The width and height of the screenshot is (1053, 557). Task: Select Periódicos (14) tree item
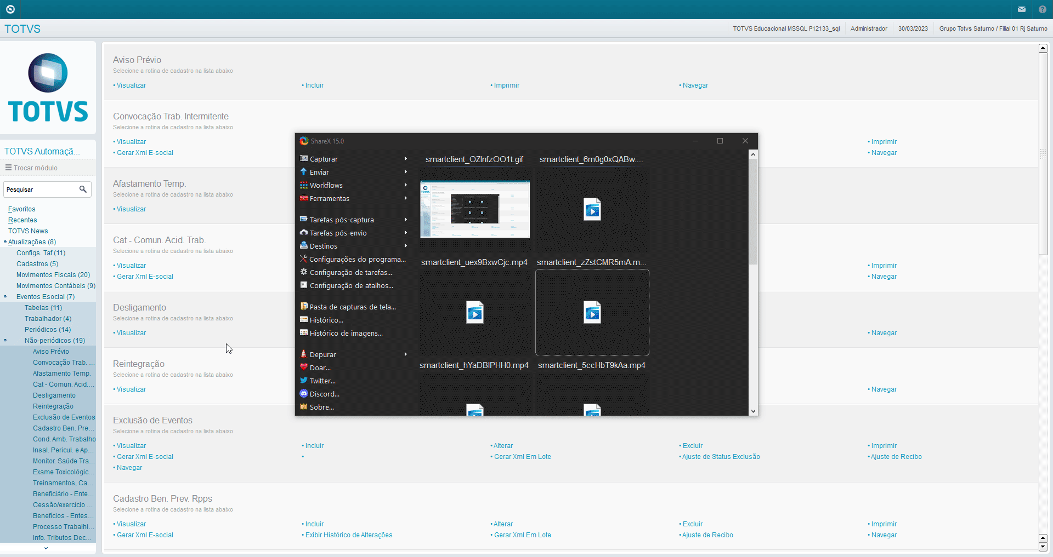[48, 330]
